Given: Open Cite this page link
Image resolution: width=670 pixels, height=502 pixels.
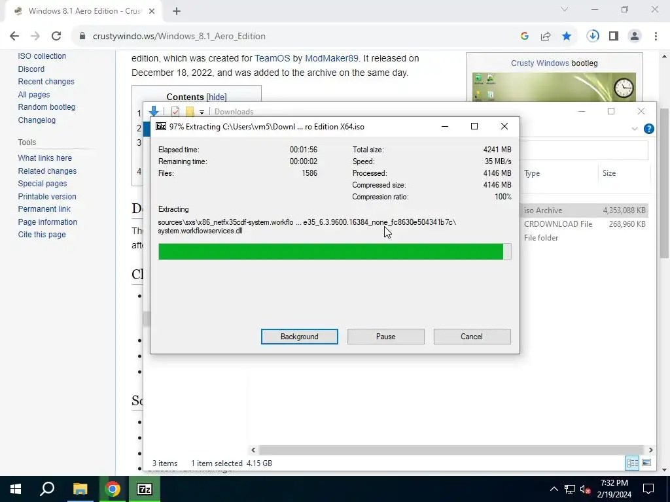Looking at the screenshot, I should 42,235.
